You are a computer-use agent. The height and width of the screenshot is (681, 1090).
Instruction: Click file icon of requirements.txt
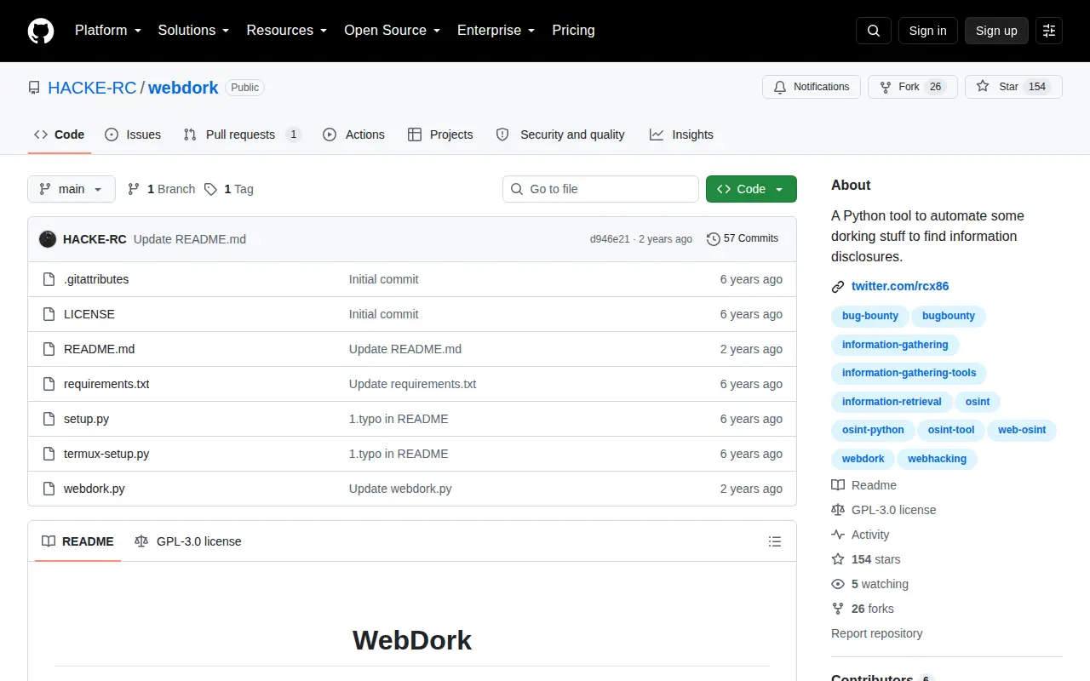coord(49,384)
